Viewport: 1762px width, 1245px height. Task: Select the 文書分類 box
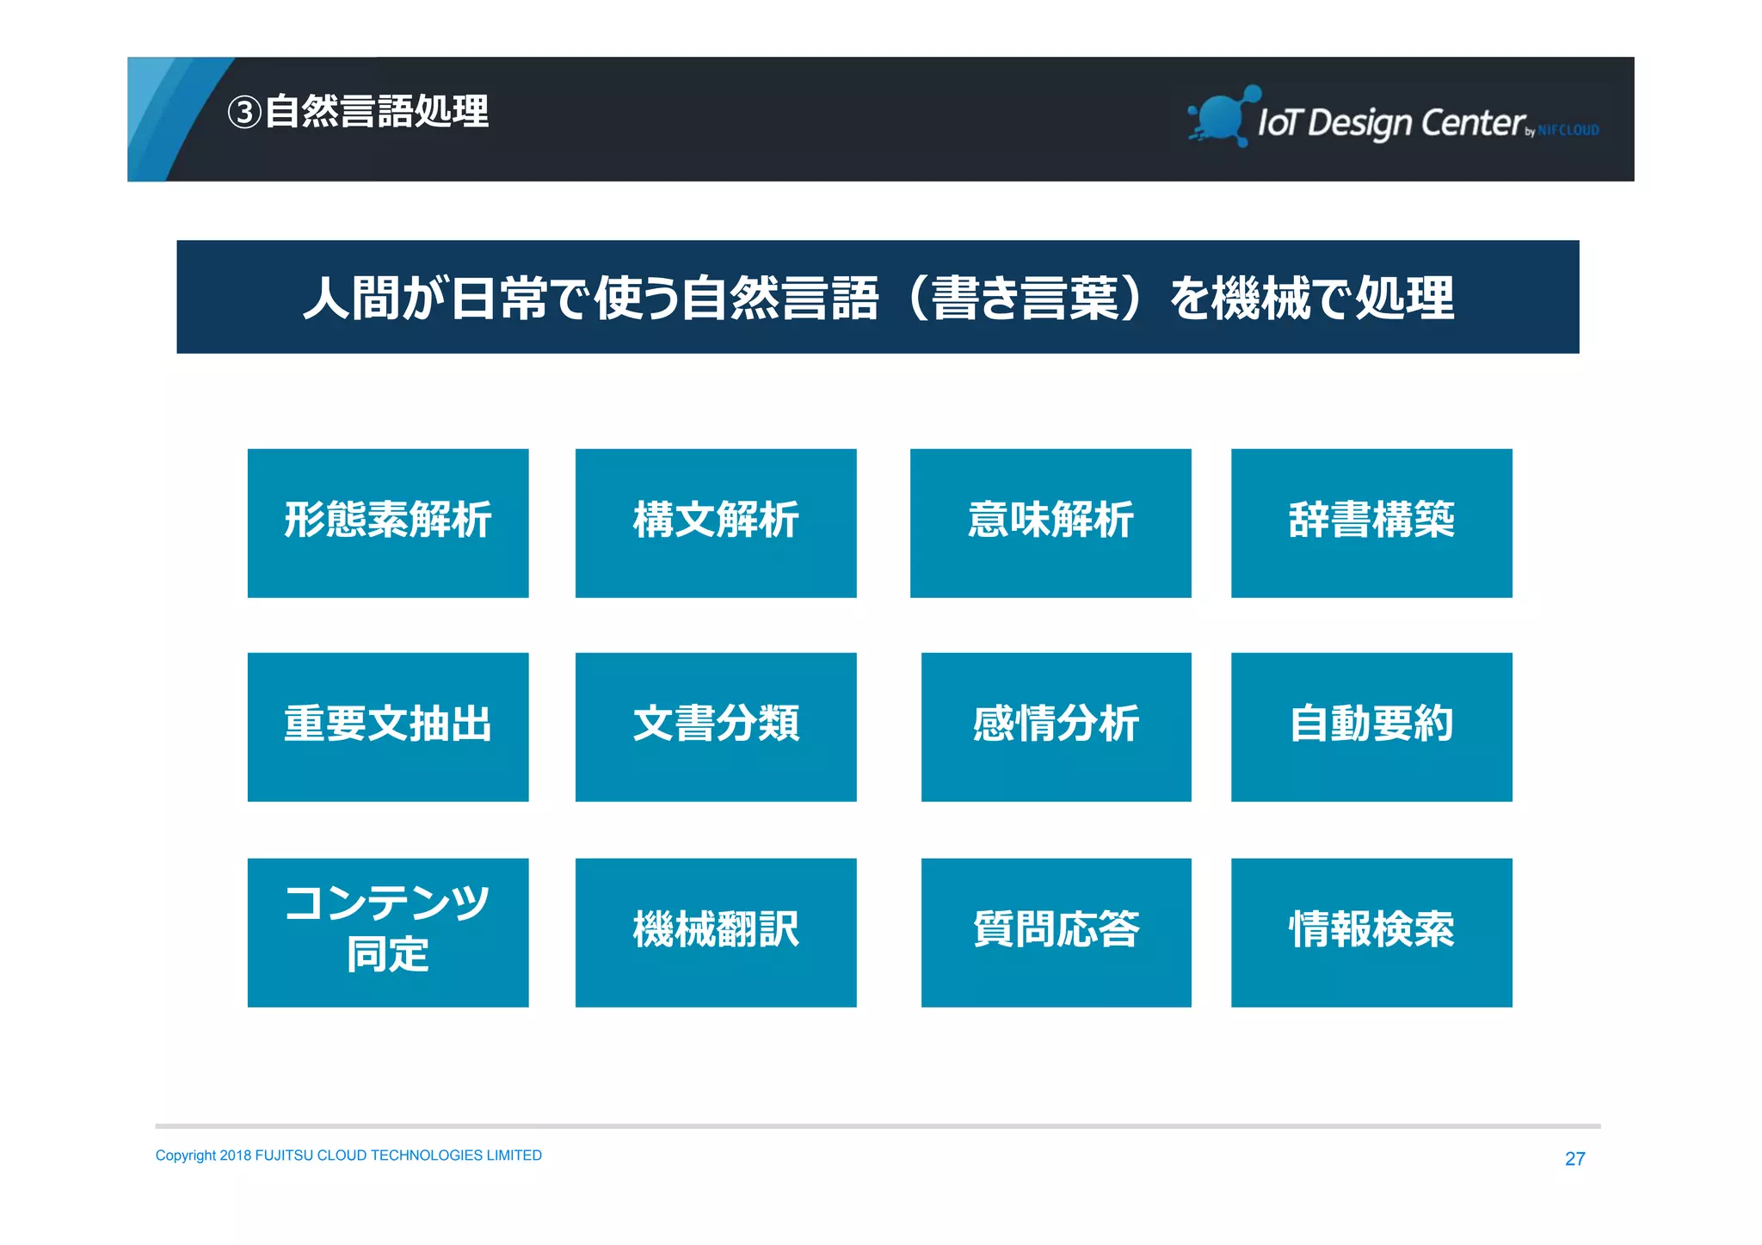tap(716, 727)
